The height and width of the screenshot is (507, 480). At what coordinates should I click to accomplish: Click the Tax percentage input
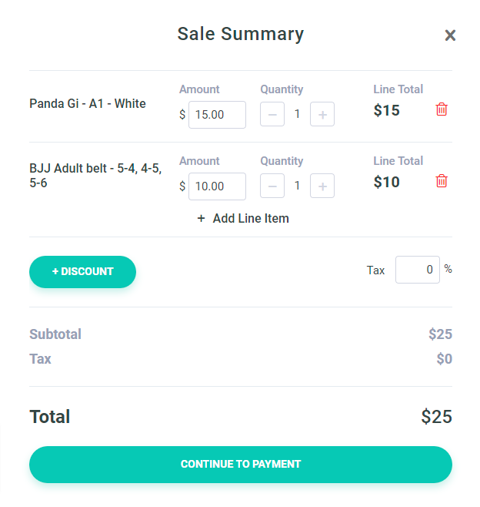click(418, 270)
